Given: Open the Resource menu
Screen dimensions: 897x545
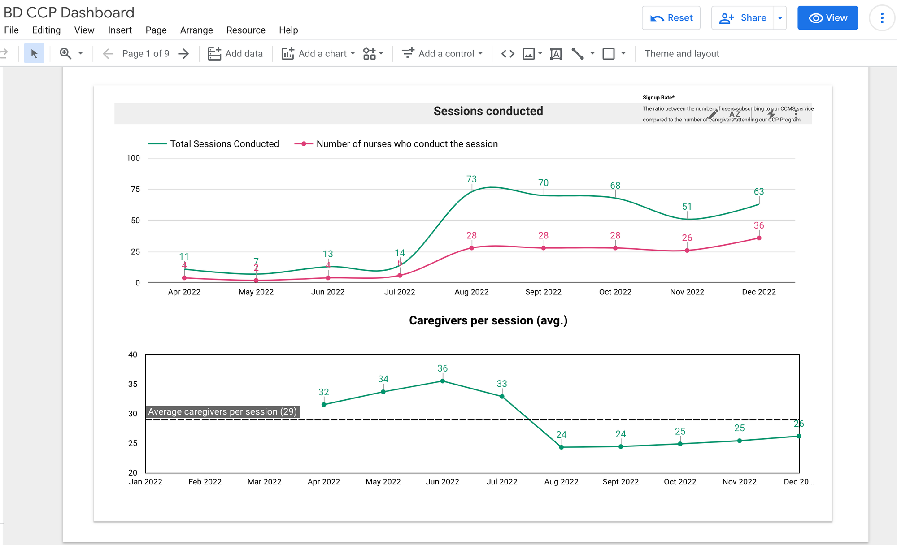Looking at the screenshot, I should tap(246, 30).
